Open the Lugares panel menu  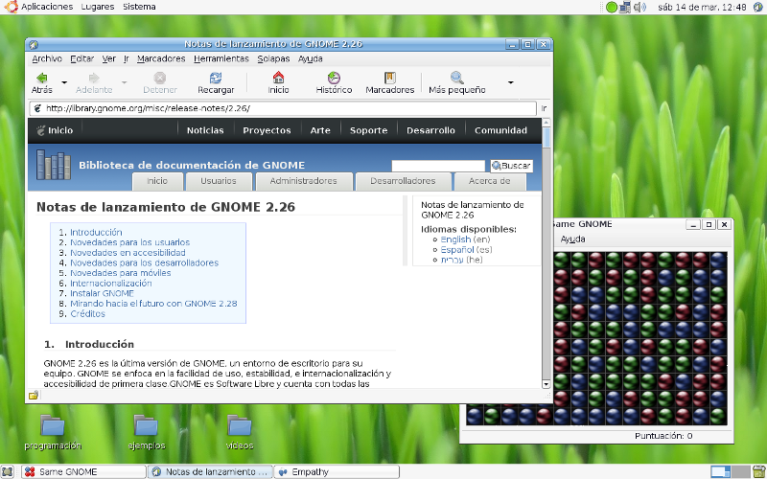pyautogui.click(x=98, y=7)
